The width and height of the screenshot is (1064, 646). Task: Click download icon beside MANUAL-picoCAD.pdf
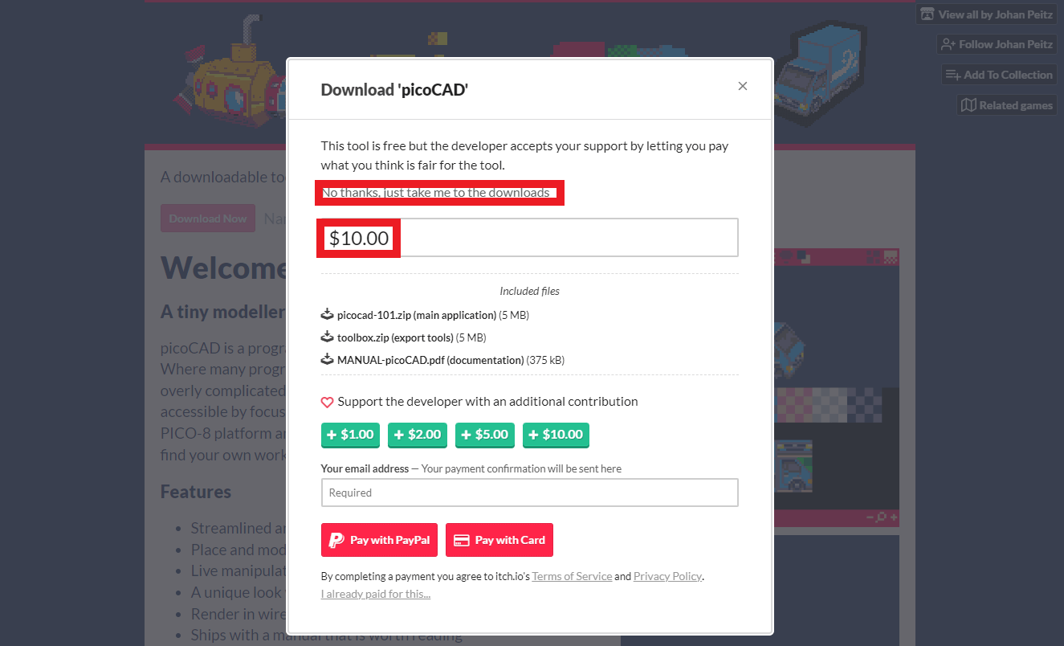[327, 359]
